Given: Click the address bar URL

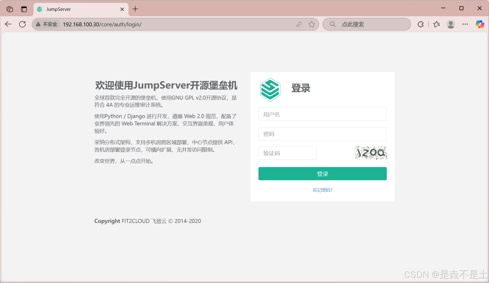Looking at the screenshot, I should 102,24.
